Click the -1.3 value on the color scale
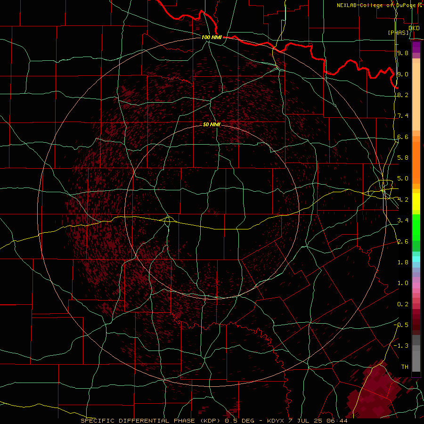Image resolution: width=424 pixels, height=424 pixels. (401, 346)
